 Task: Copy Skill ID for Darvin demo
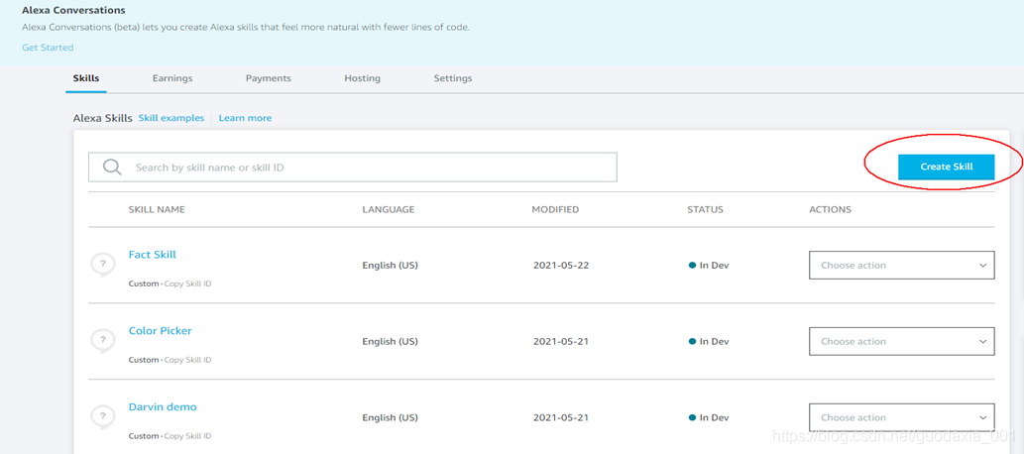tap(187, 436)
